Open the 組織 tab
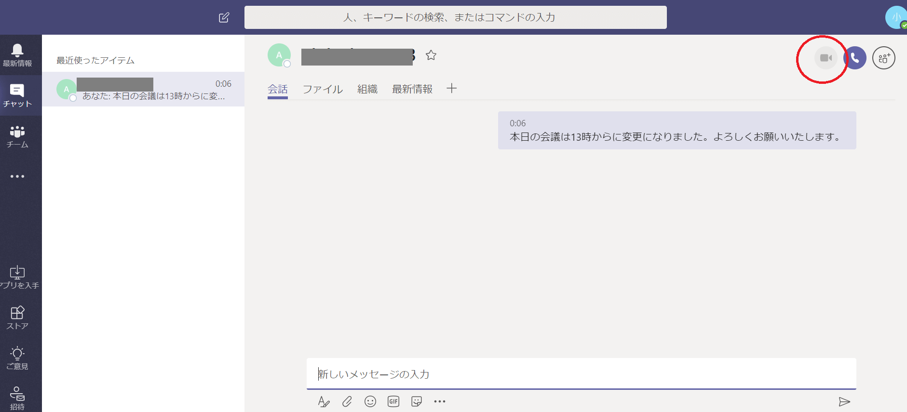This screenshot has width=907, height=412. coord(367,89)
